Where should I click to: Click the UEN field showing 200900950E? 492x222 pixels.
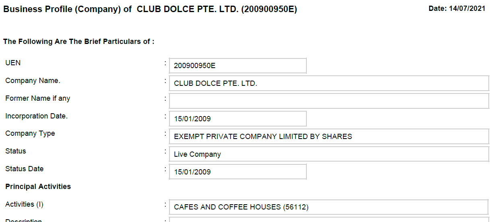tap(238, 66)
